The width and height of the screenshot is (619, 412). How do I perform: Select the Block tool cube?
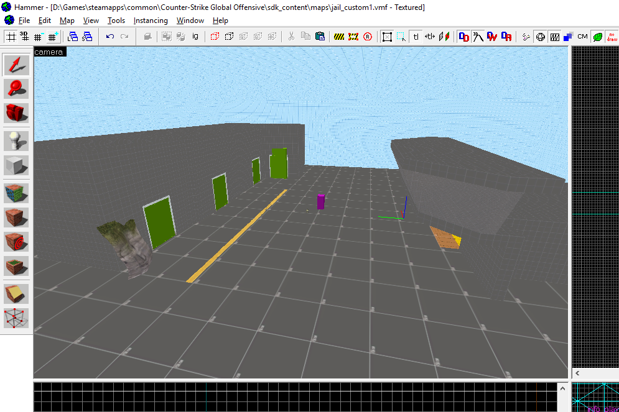16,165
